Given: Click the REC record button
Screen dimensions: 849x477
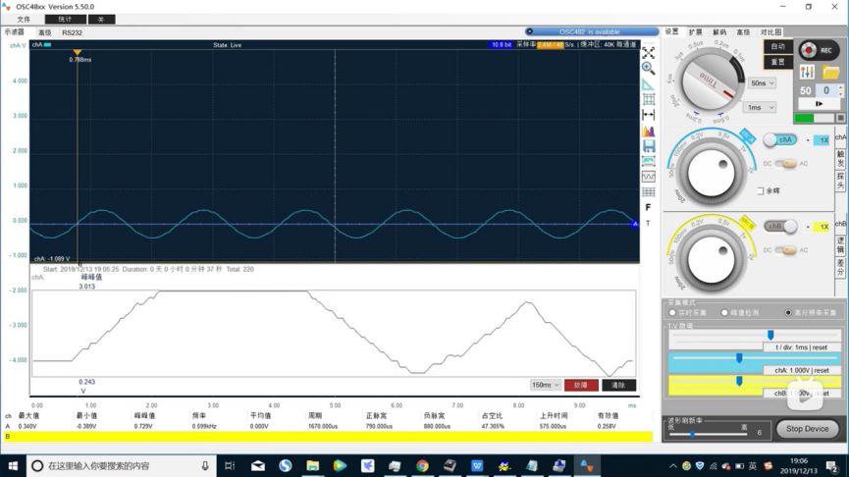Looking at the screenshot, I should pyautogui.click(x=819, y=50).
